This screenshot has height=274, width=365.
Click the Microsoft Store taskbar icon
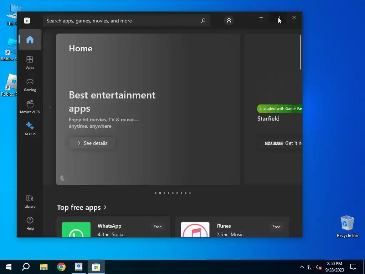point(96,267)
